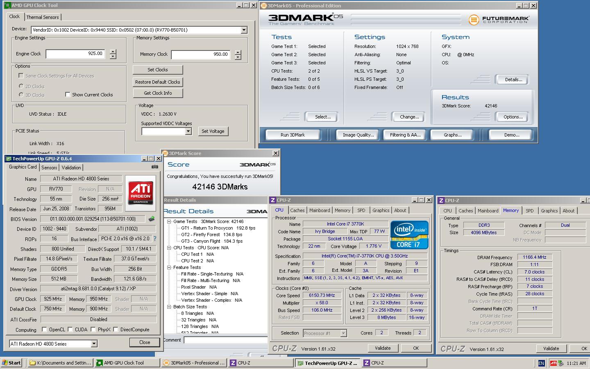
Task: Toggle the OpenCL checkbox in GPU-Z
Action: tap(44, 329)
